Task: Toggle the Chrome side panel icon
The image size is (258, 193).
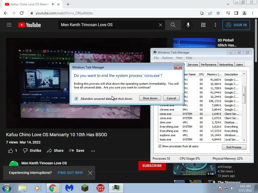Action: coord(236,13)
